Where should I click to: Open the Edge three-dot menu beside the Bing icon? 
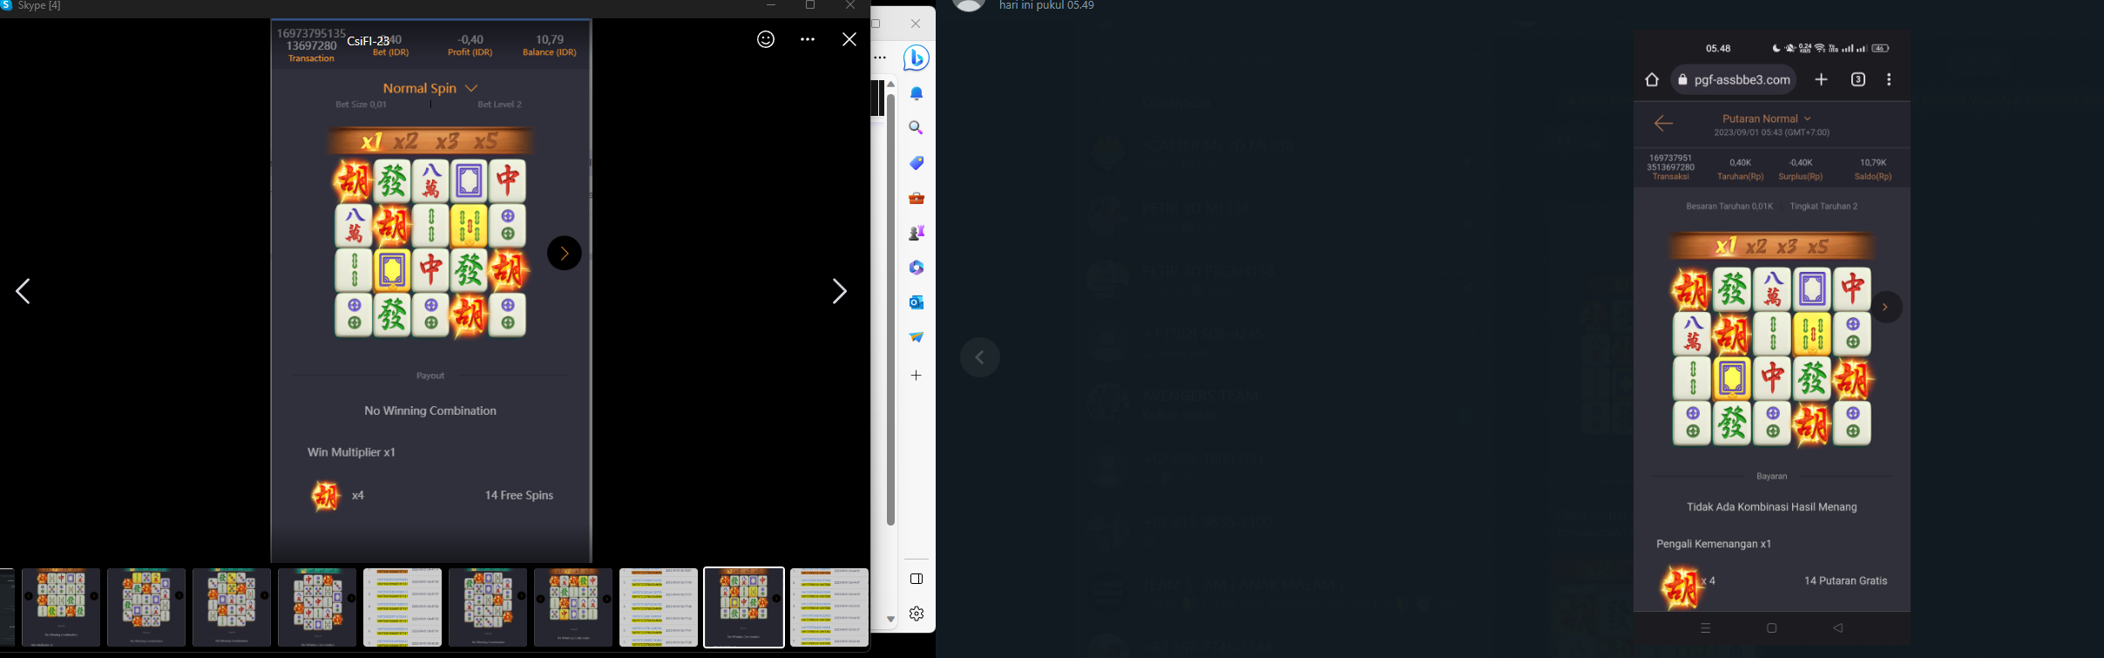coord(880,58)
